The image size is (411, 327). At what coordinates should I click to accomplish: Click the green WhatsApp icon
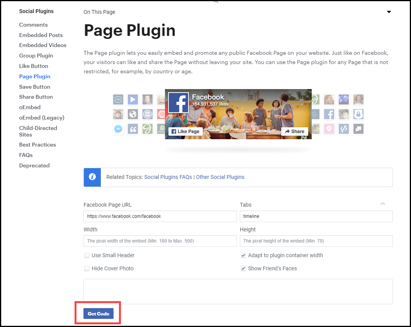tap(161, 129)
